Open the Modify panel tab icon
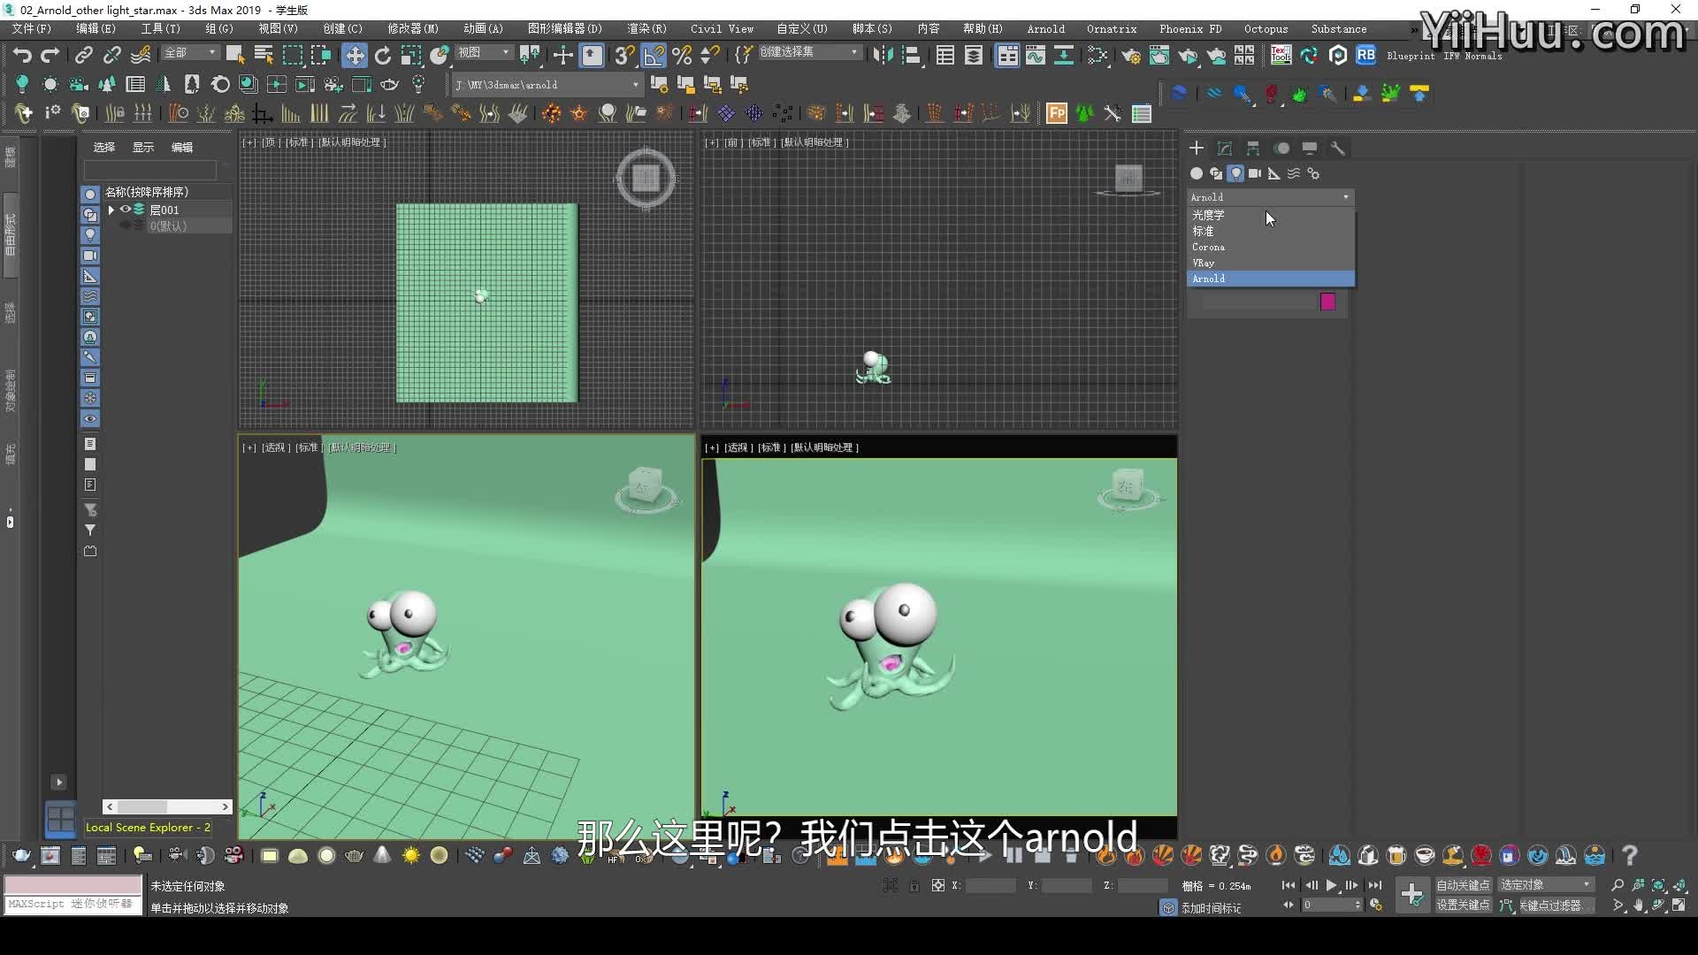 click(x=1225, y=148)
